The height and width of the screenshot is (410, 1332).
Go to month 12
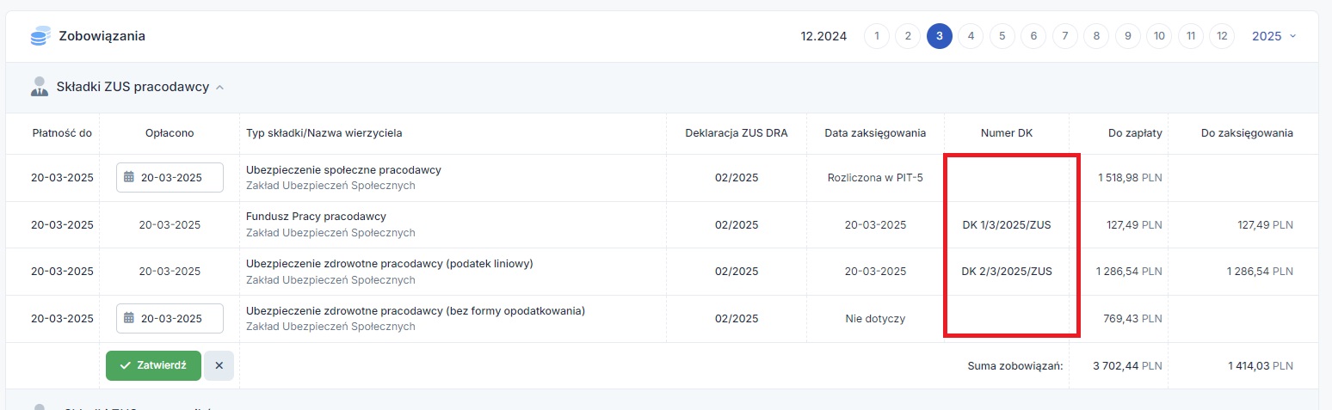pos(1222,36)
